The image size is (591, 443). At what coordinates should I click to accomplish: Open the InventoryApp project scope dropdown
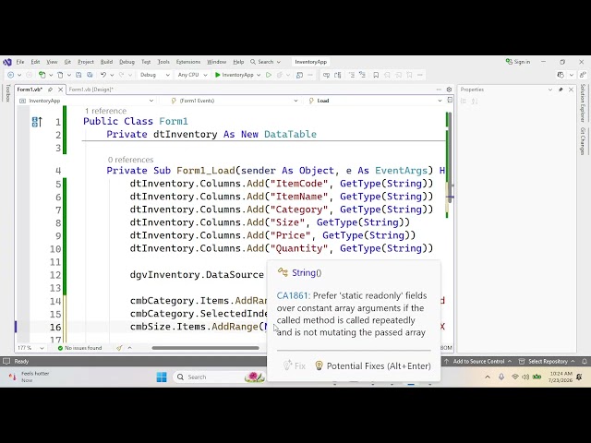click(86, 101)
